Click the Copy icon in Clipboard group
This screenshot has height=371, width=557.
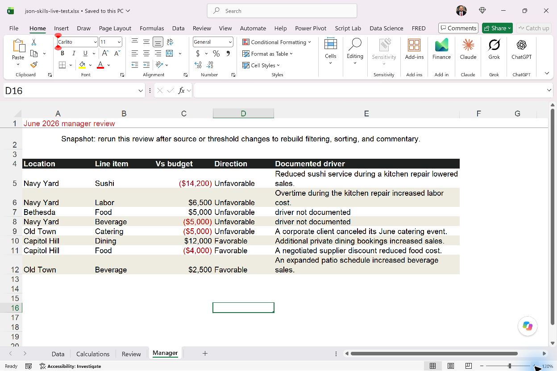(x=34, y=54)
